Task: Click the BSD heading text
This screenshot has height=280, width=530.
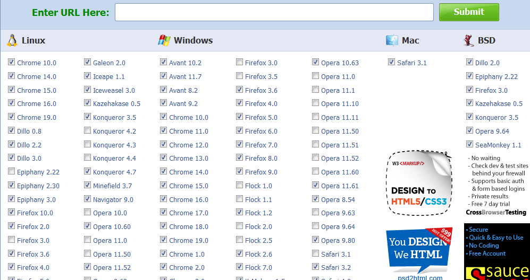Action: (486, 40)
